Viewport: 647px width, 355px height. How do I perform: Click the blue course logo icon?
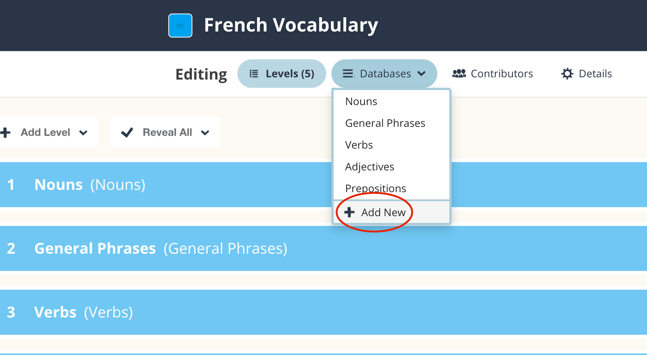[x=180, y=26]
